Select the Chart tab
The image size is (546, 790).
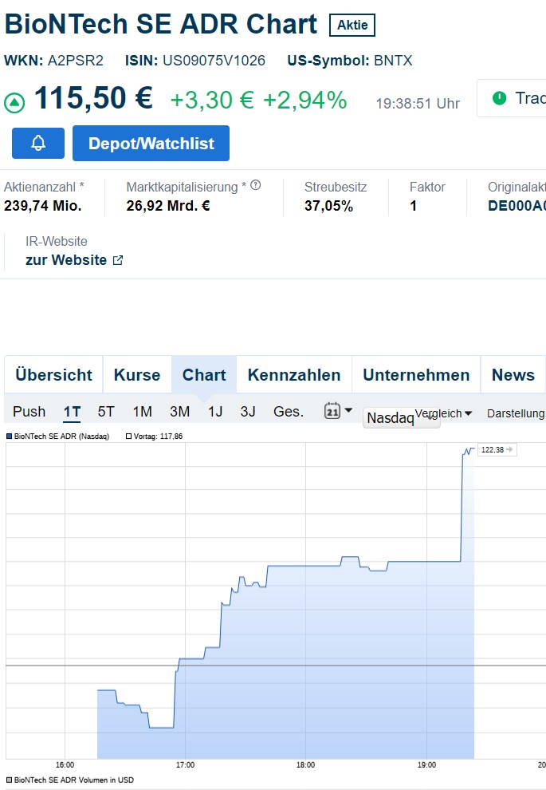click(x=204, y=375)
